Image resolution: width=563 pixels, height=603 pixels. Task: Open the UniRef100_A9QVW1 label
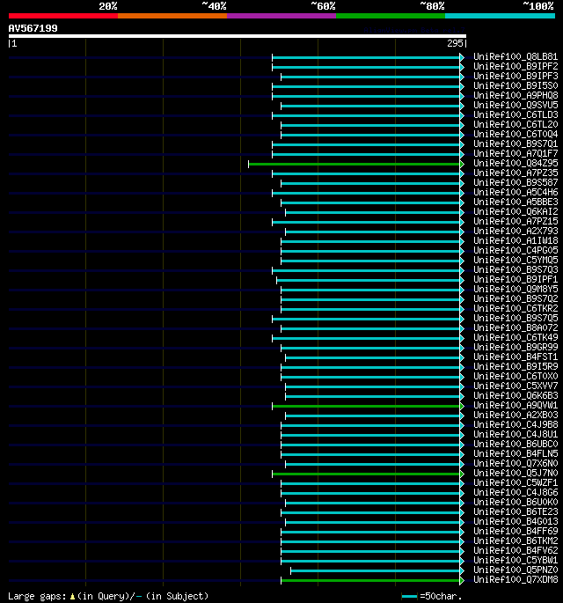click(515, 405)
